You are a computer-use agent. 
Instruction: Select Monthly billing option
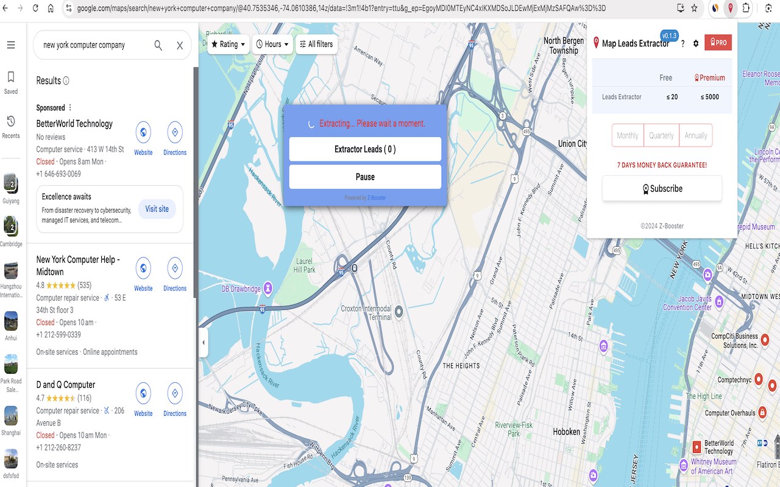tap(628, 136)
